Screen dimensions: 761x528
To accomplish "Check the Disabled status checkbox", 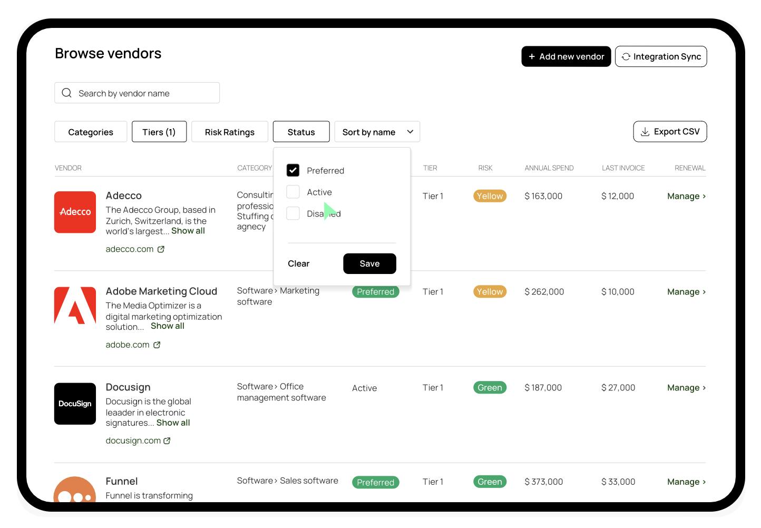I will click(293, 213).
